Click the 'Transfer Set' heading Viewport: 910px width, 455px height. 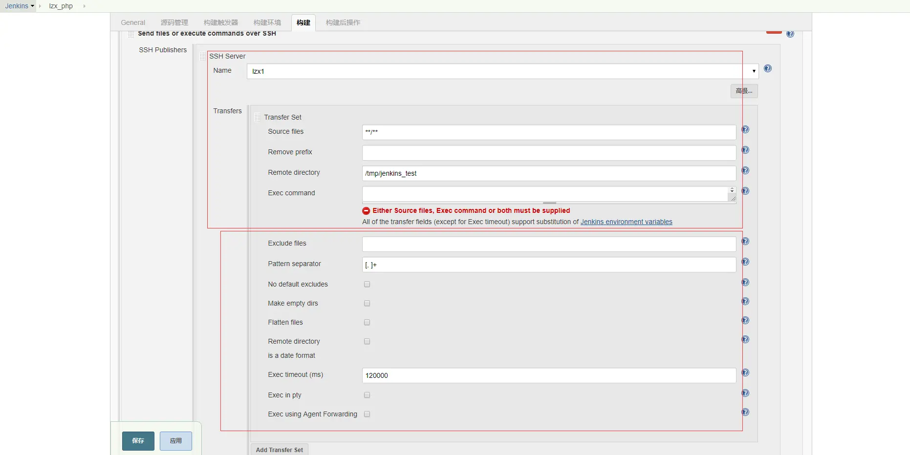pos(282,117)
